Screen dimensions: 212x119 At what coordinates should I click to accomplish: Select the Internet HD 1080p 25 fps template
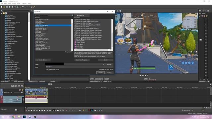(83, 20)
